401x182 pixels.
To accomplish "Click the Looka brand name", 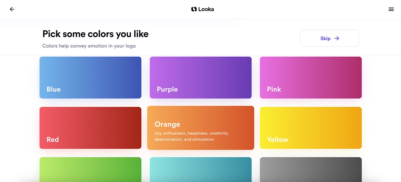I will 206,9.
